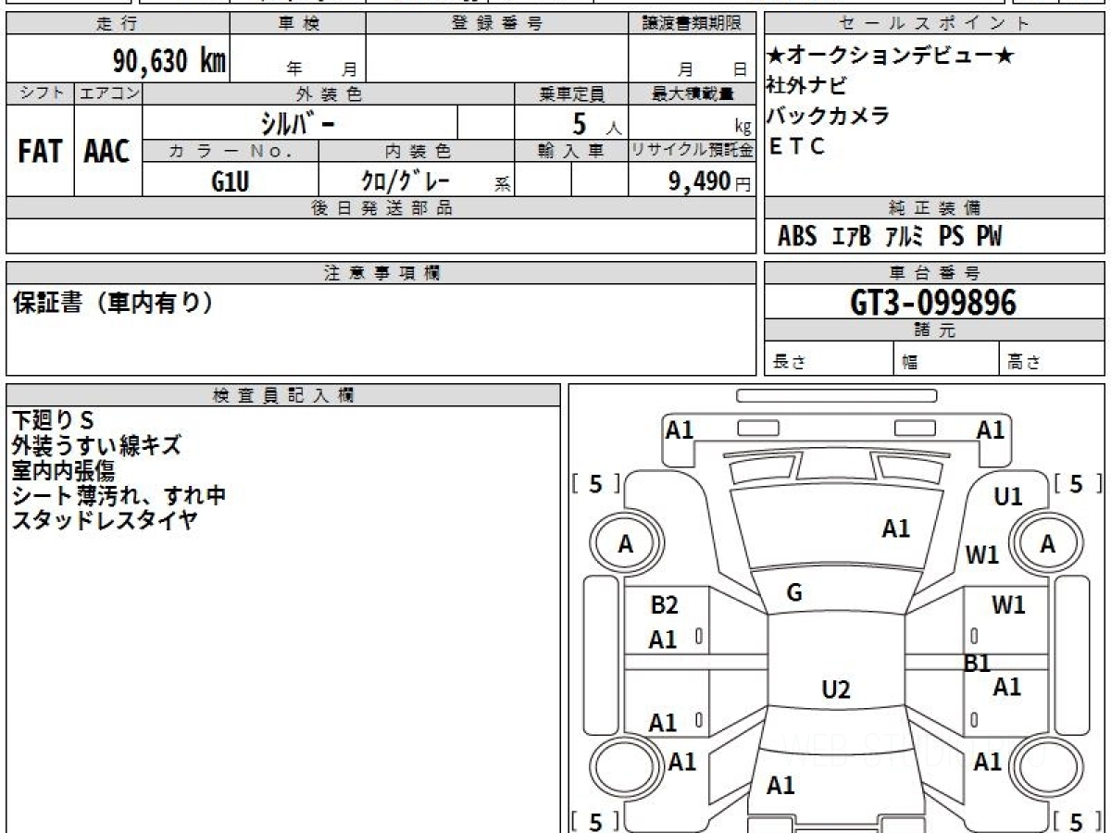Click the A1 mark on the hood
1111x833 pixels.
(895, 529)
